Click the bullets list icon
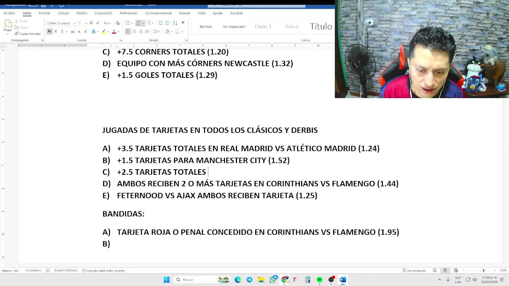The image size is (509, 286). coord(128,23)
